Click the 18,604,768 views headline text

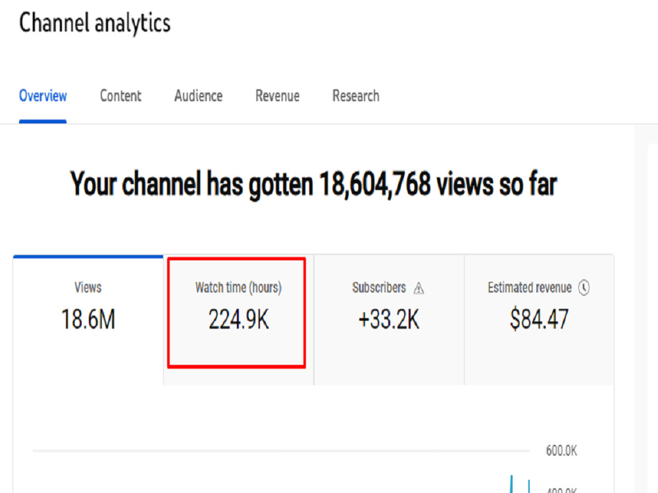click(313, 185)
